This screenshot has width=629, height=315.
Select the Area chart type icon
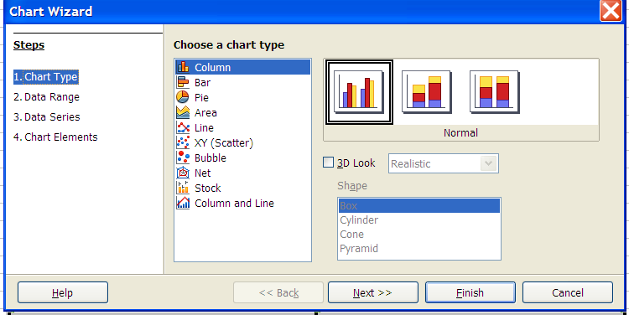pos(183,112)
